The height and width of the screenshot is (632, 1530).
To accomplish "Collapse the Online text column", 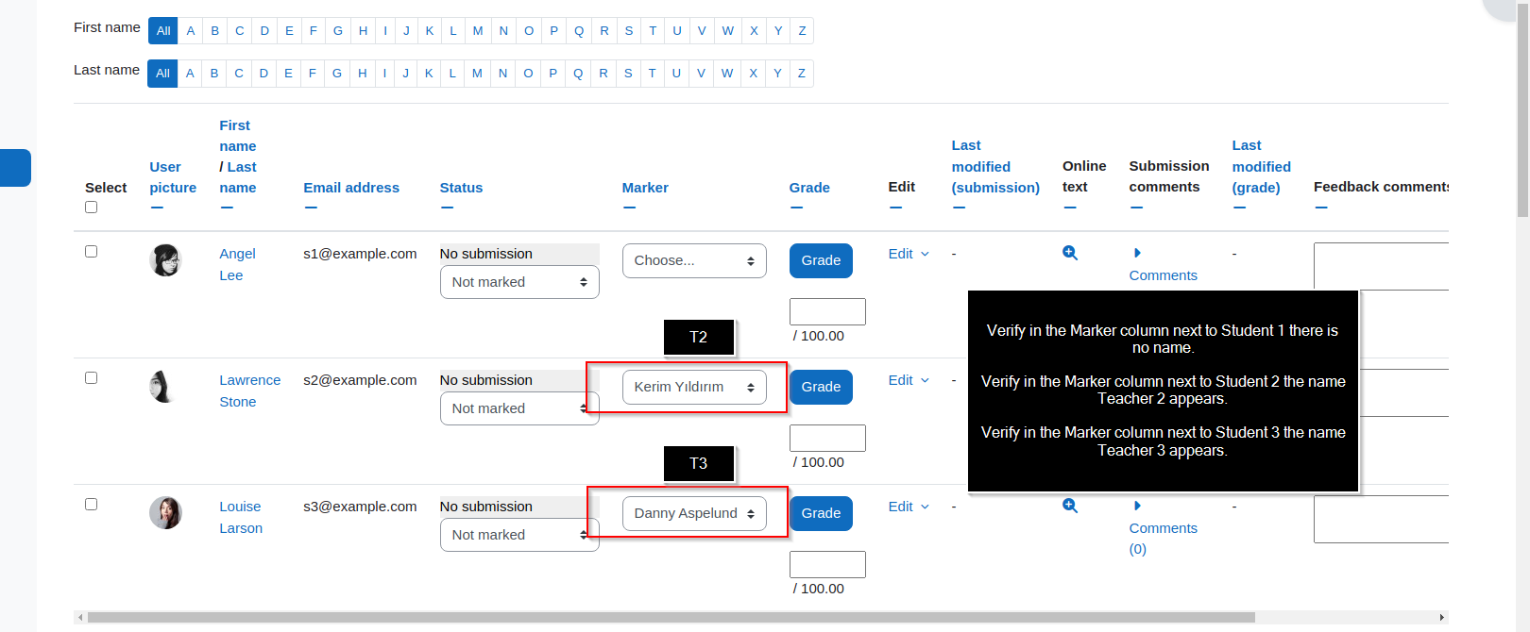I will pos(1069,208).
